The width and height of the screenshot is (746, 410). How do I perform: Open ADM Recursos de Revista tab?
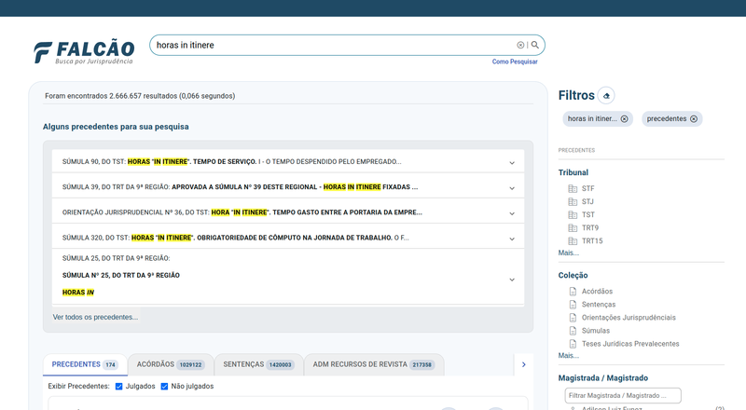pos(374,364)
